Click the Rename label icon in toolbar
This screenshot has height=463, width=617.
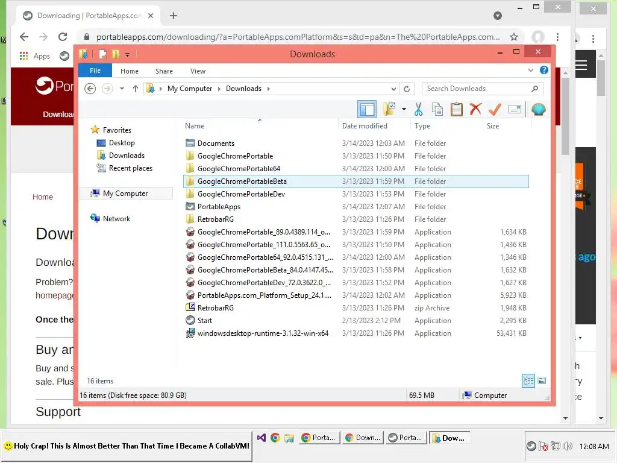pyautogui.click(x=515, y=109)
